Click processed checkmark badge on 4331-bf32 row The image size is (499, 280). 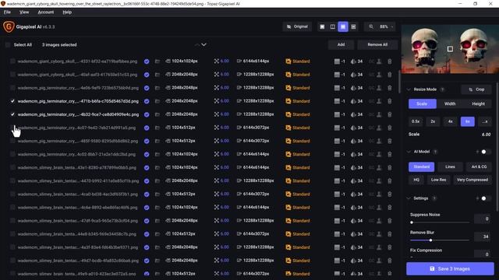[147, 61]
